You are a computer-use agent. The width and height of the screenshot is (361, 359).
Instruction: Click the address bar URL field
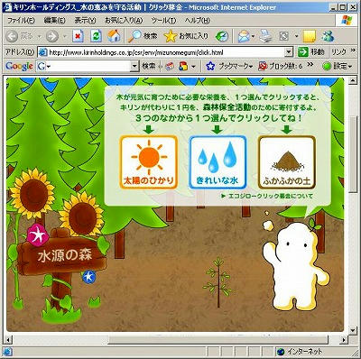(166, 52)
